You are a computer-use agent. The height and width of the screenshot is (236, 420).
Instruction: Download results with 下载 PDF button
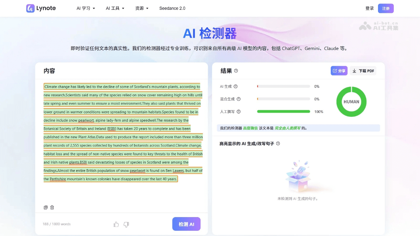pos(363,71)
